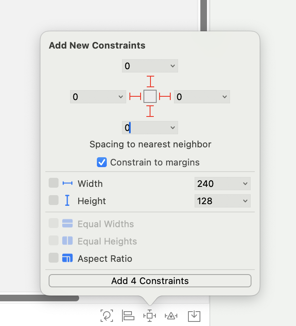Click the Add 4 Constraints button
Screen dimensions: 296x326
click(150, 281)
